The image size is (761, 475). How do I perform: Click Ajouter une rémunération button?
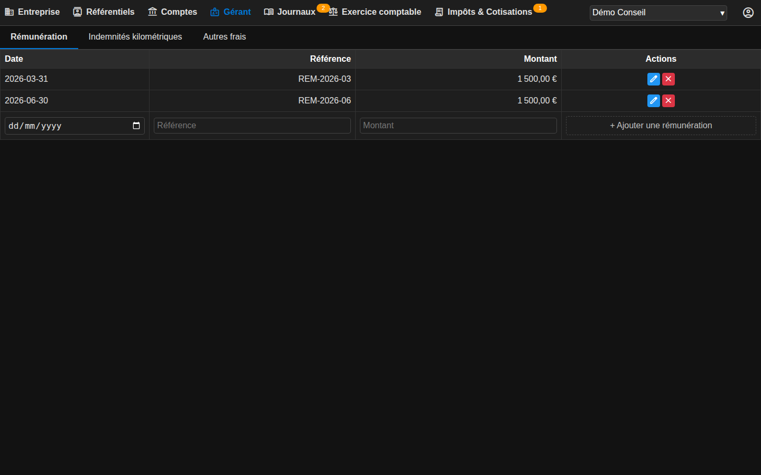click(x=661, y=126)
